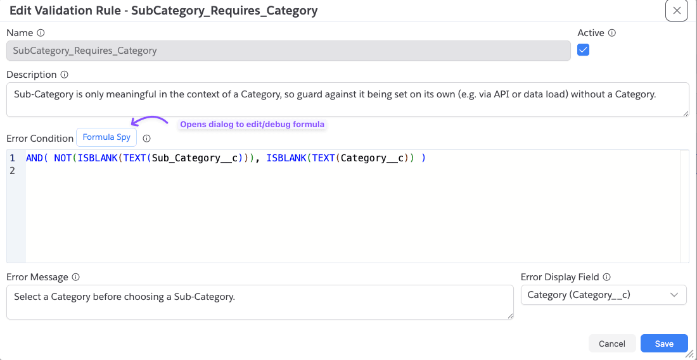This screenshot has width=697, height=360.
Task: Click the info icon beside Active label
Action: point(611,33)
